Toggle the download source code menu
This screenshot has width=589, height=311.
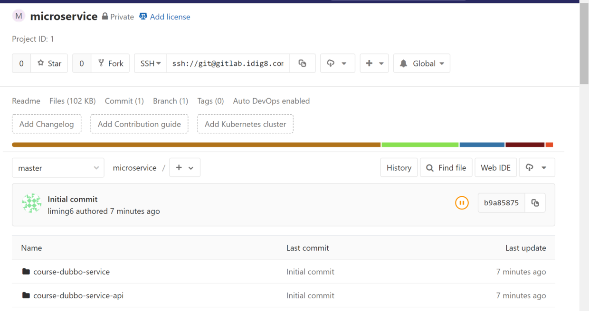point(337,63)
